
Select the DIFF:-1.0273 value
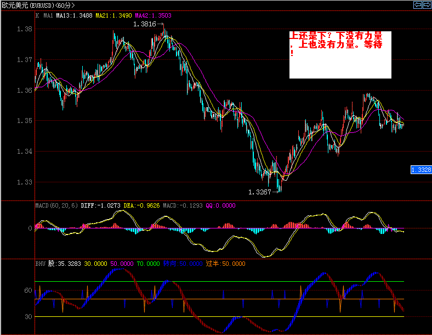point(100,205)
